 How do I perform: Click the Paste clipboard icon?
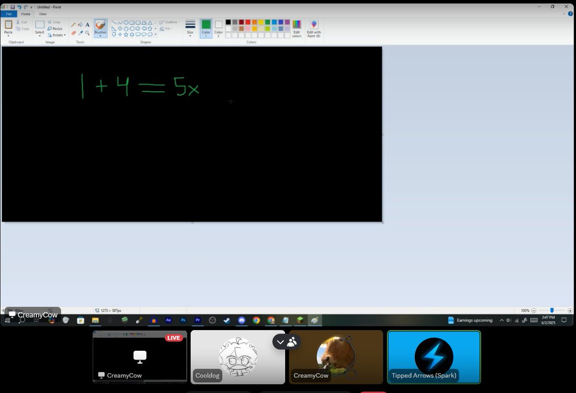(x=8, y=24)
